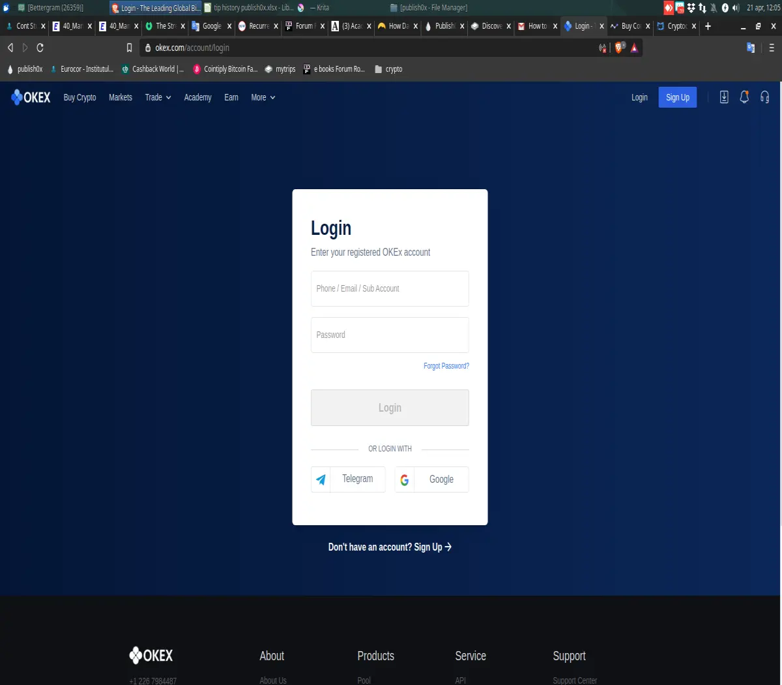Open Brave Rewards triangle icon
Image resolution: width=782 pixels, height=685 pixels.
point(634,48)
